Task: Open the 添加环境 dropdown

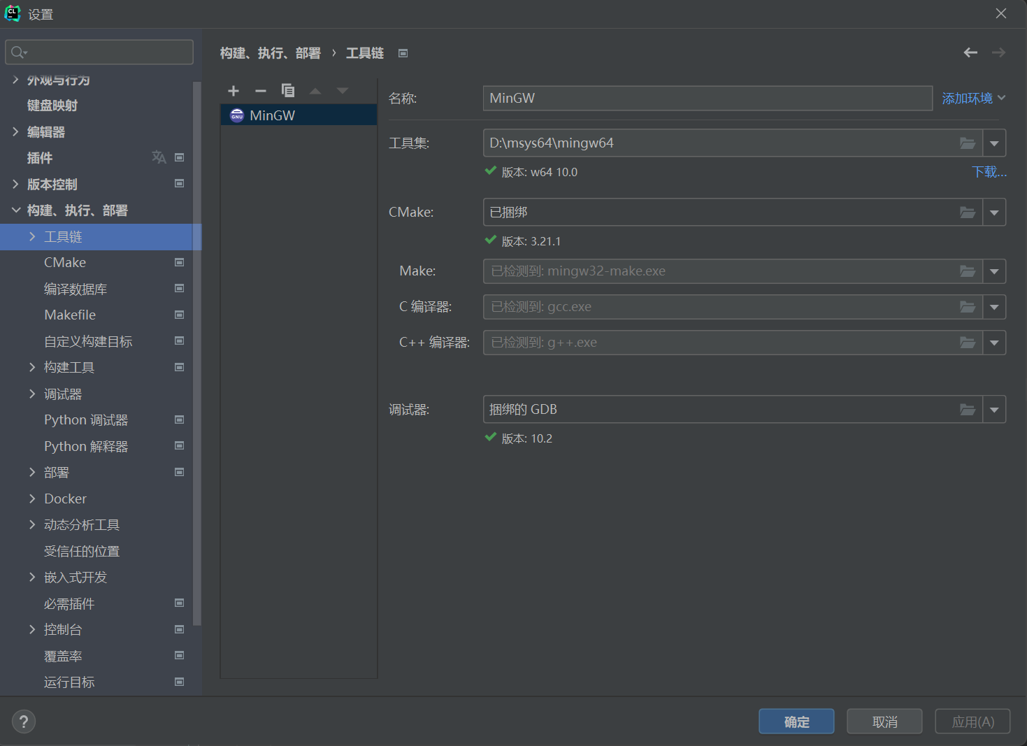Action: (x=973, y=99)
